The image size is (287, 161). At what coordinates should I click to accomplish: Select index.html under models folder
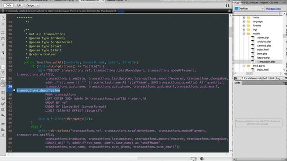(263, 50)
